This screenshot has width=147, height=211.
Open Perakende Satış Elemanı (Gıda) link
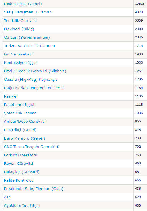34,189
